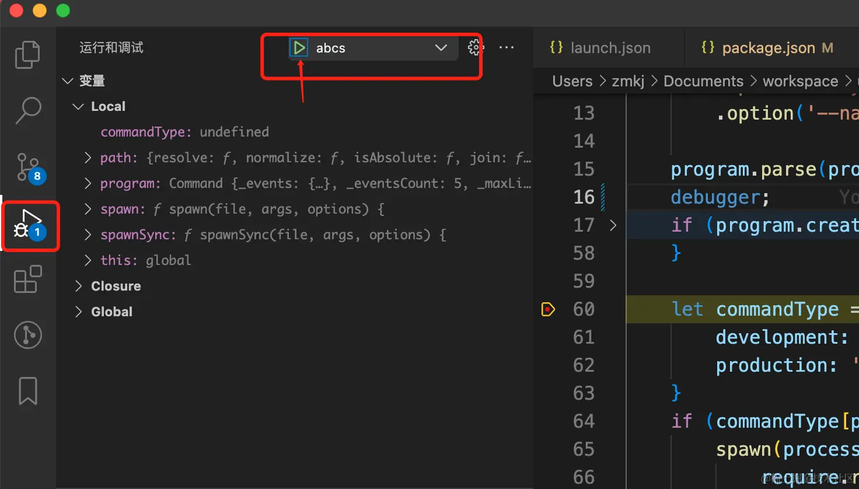Click line number 15 in the gutter

coord(584,169)
